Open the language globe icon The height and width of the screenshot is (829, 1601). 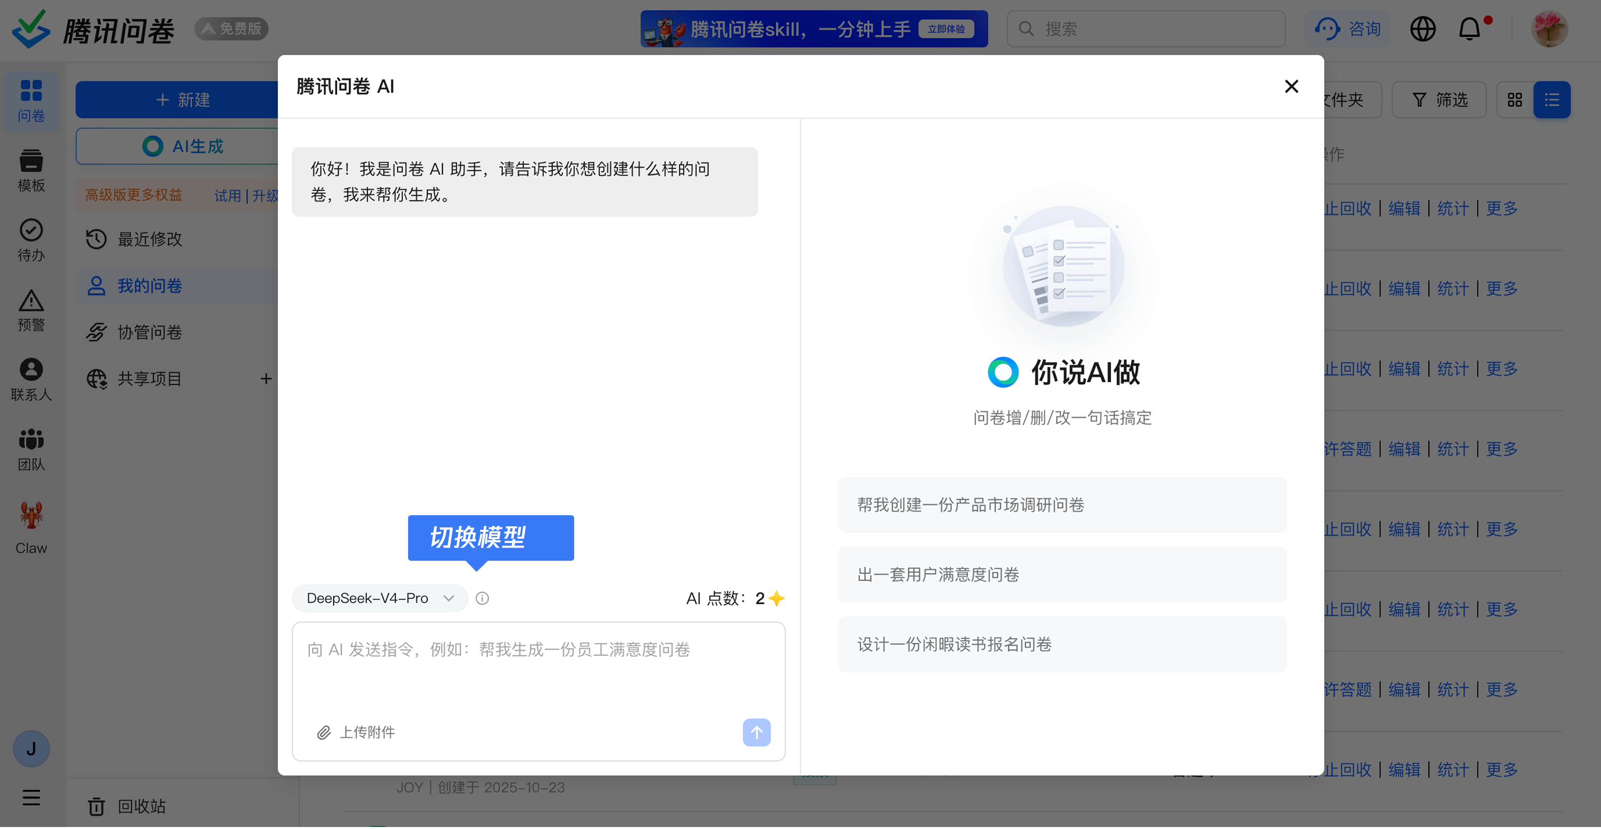pyautogui.click(x=1423, y=28)
